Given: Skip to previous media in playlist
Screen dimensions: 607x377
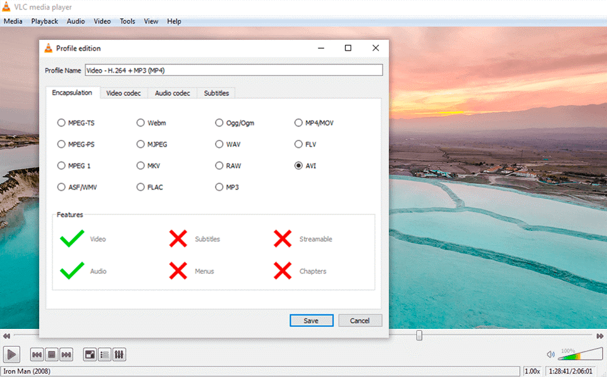Looking at the screenshot, I should (x=37, y=354).
